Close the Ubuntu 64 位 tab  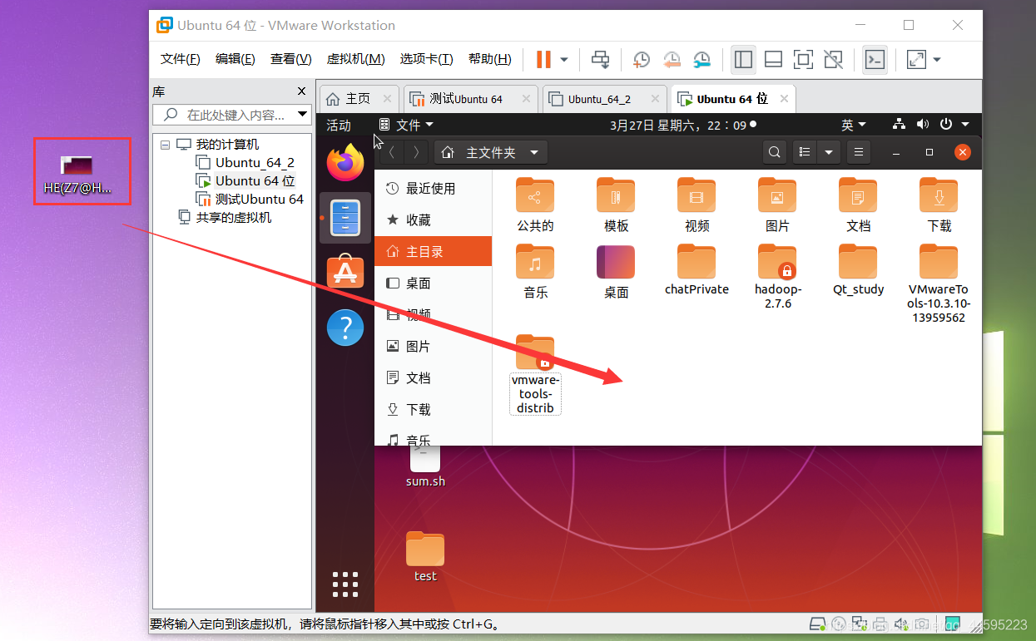click(784, 99)
